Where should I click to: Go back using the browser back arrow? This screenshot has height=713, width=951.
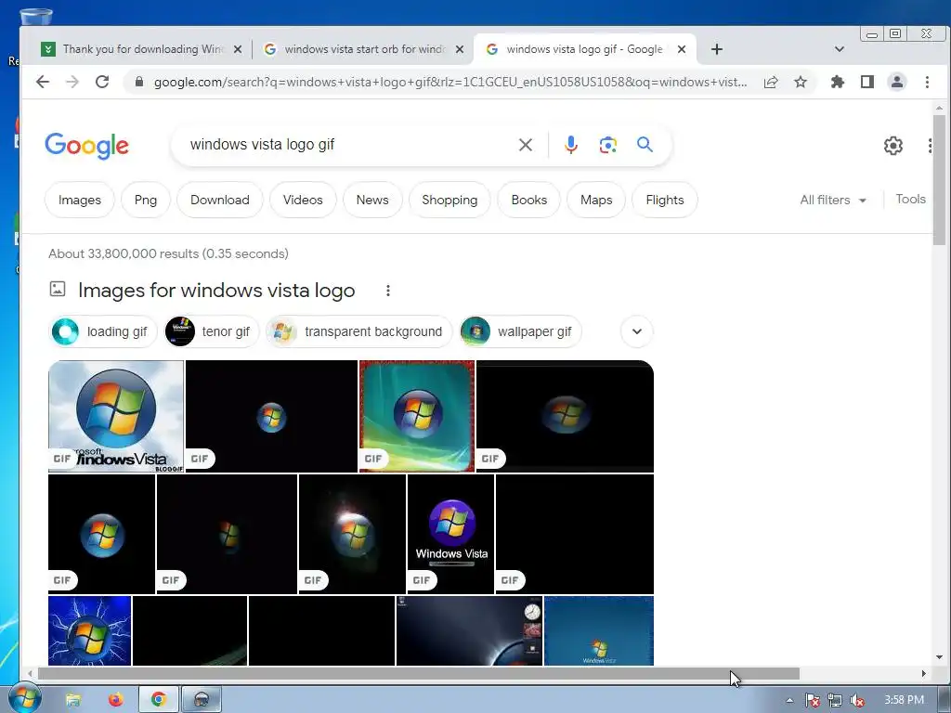tap(43, 82)
